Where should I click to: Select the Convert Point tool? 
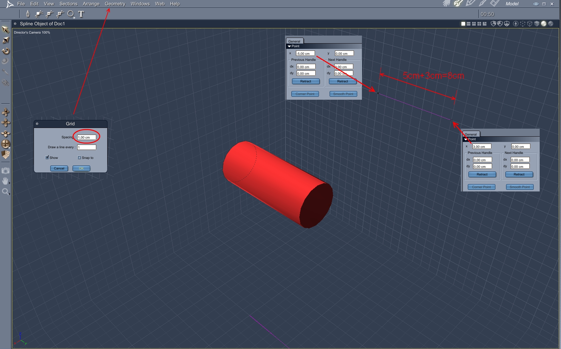[x=39, y=14]
